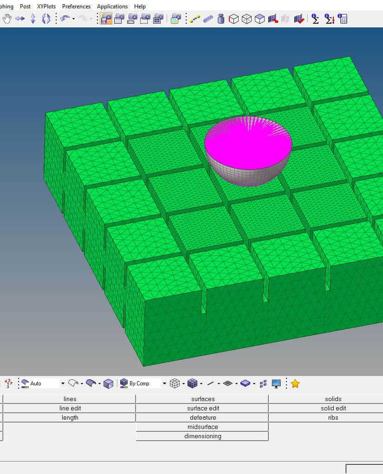Viewport: 383px width, 474px height.
Task: Open the Auto geometry color mode dropdown
Action: 63,383
